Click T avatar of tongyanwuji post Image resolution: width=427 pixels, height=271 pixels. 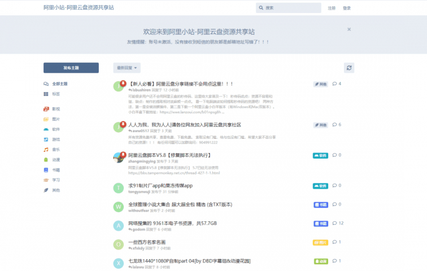pyautogui.click(x=119, y=188)
